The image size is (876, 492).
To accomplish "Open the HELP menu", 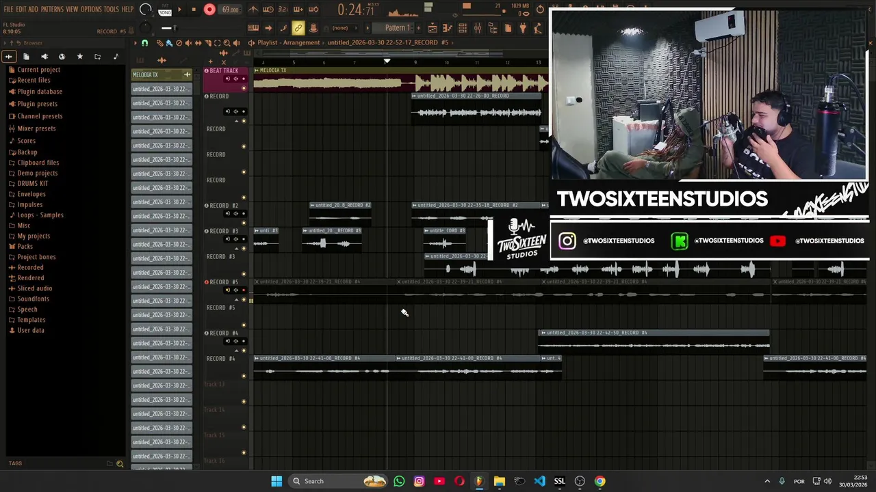I will tap(128, 9).
